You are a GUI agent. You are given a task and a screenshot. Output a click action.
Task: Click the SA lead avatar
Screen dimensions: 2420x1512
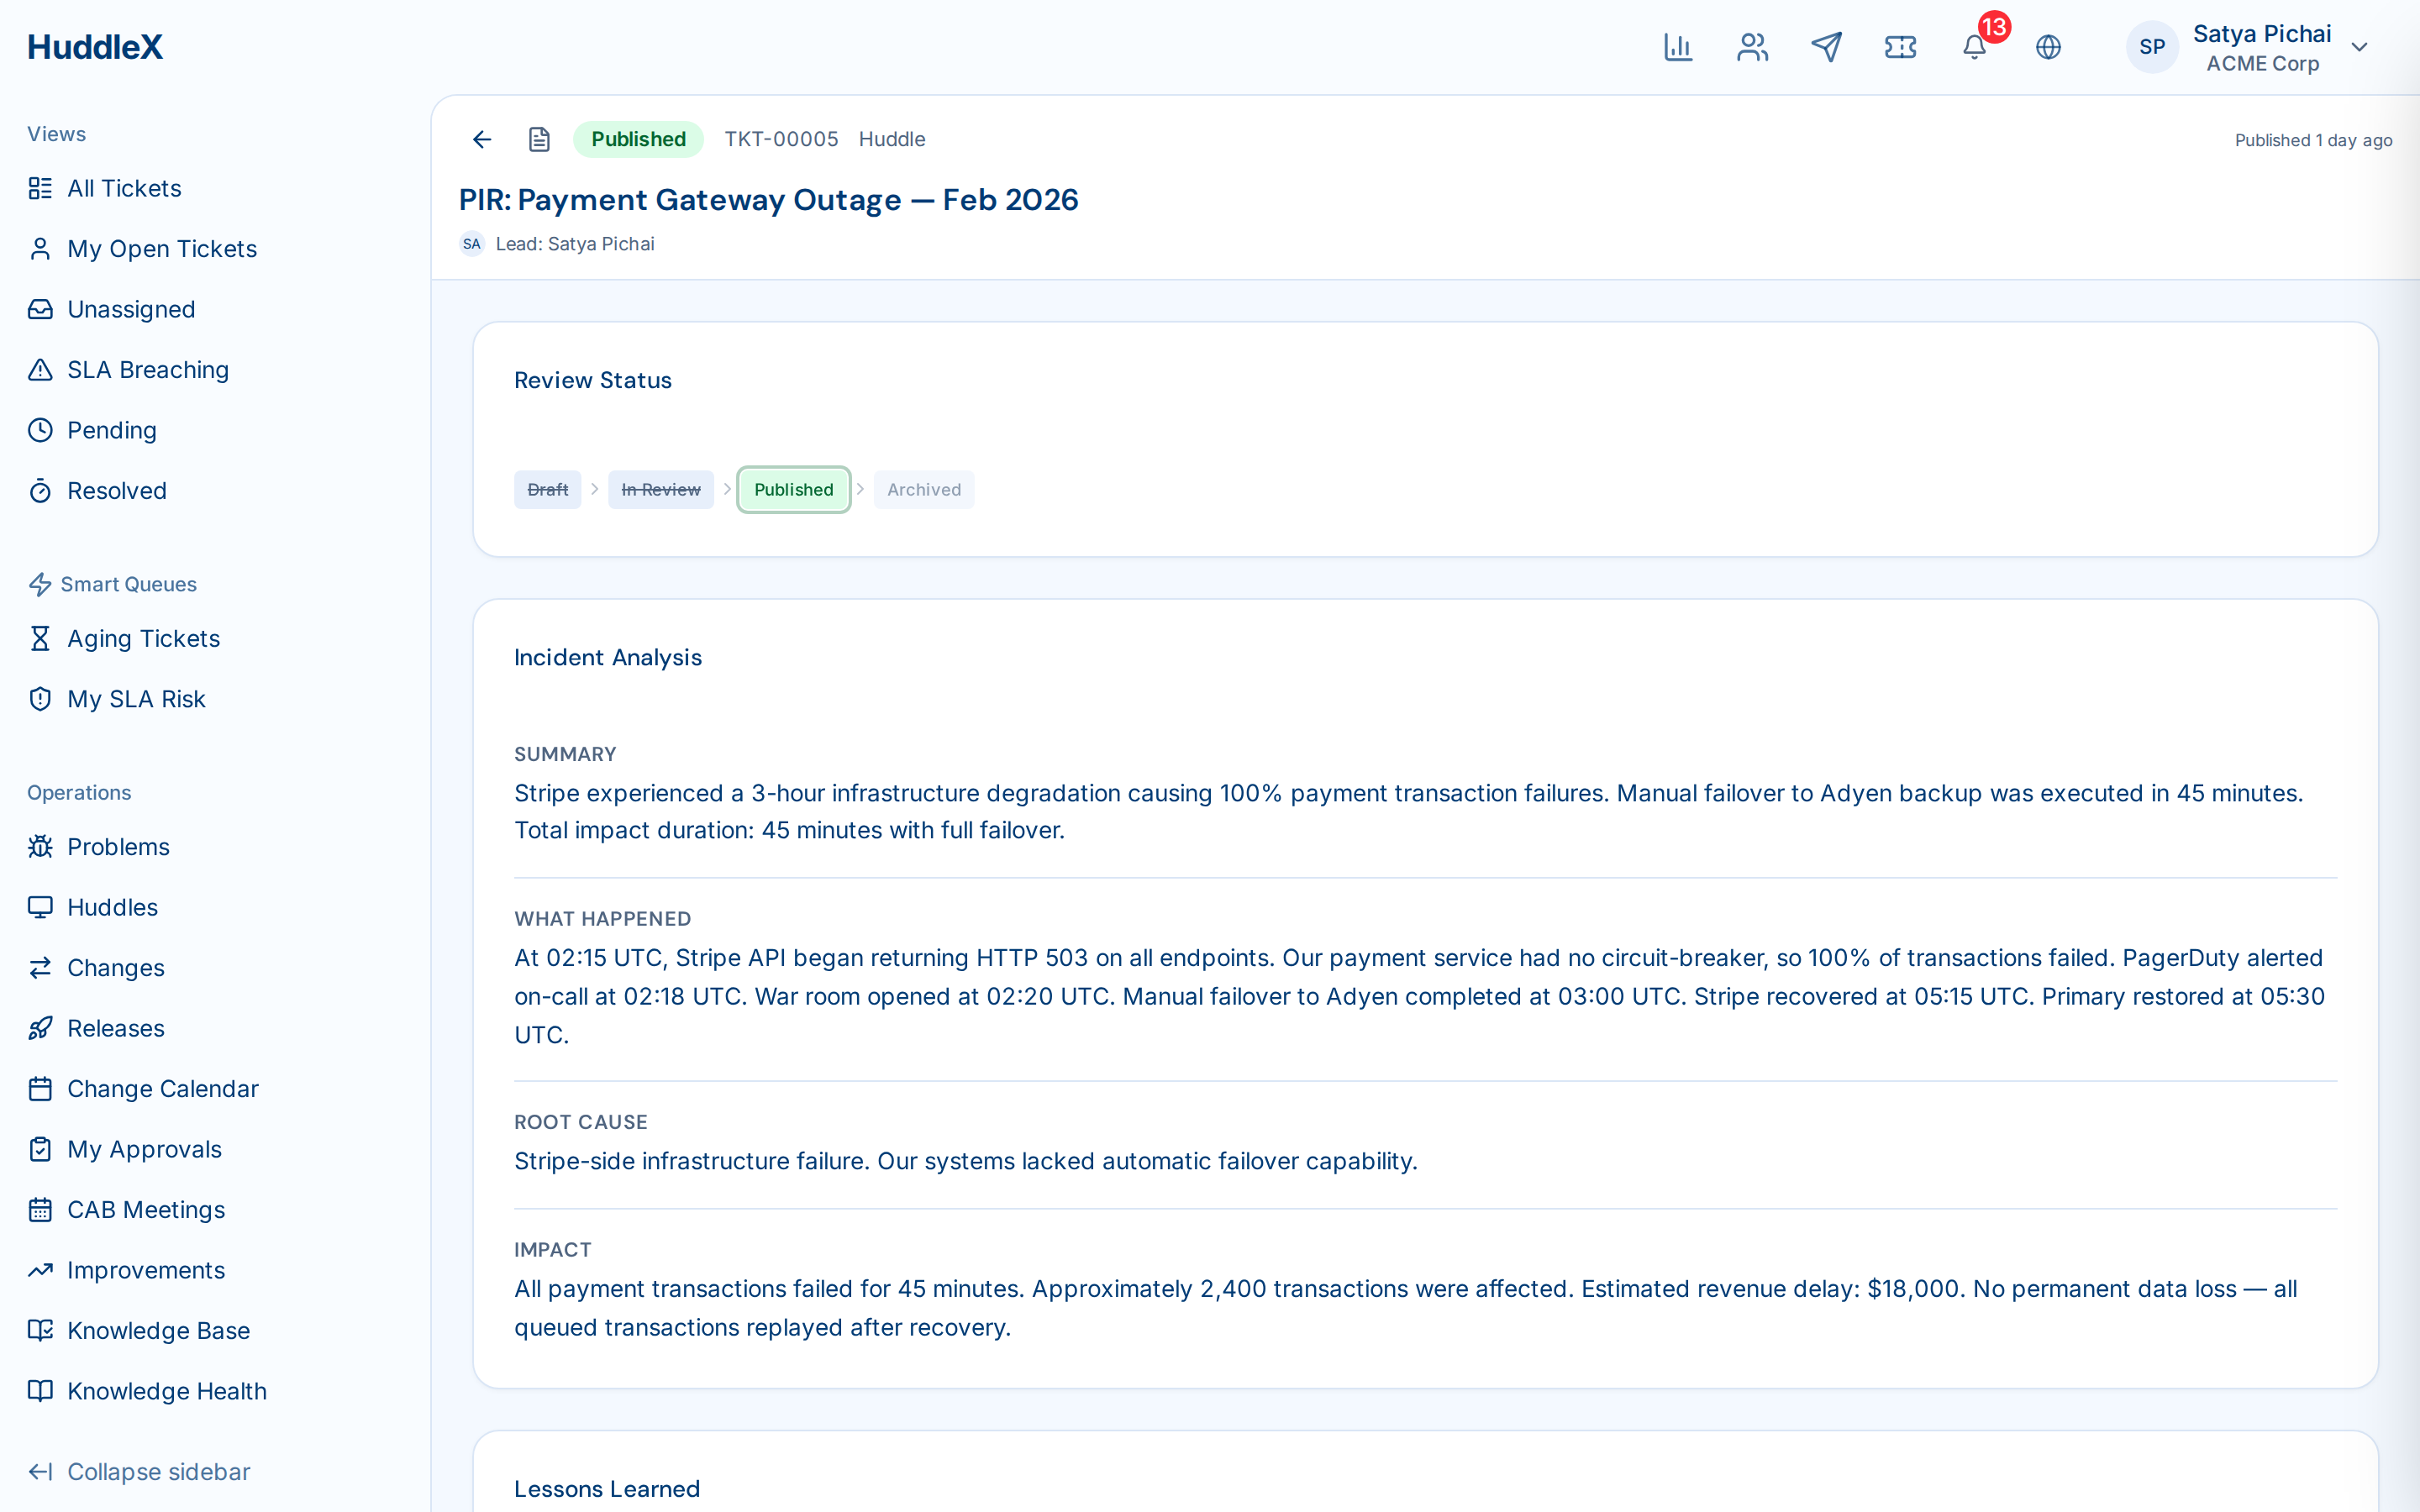pos(472,244)
